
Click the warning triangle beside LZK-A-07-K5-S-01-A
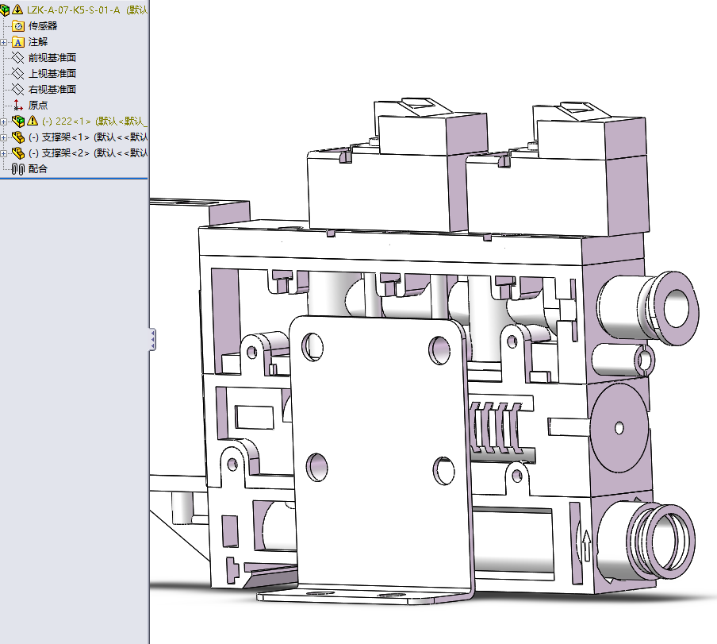click(17, 10)
